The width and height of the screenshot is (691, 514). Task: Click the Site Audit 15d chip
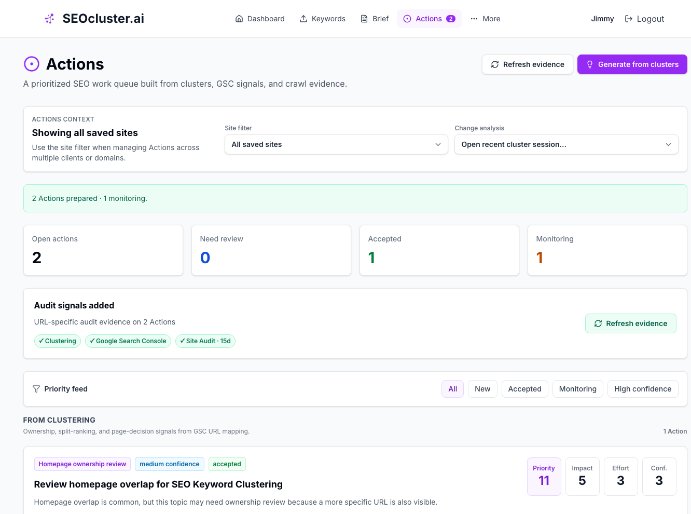205,341
